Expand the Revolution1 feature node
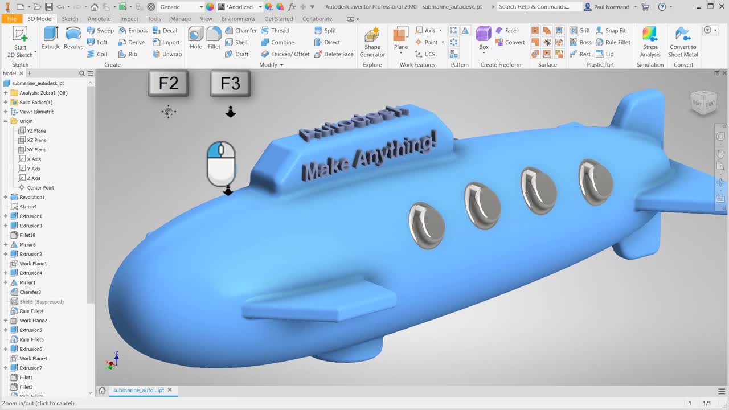The width and height of the screenshot is (729, 410). click(x=6, y=197)
